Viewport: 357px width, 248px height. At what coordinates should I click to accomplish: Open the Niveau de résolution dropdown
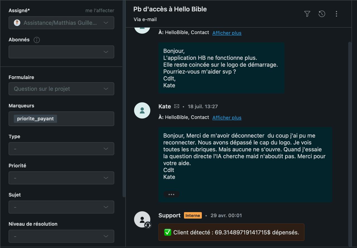[61, 236]
